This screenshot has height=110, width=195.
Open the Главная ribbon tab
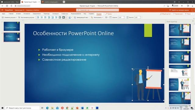pyautogui.click(x=11, y=14)
